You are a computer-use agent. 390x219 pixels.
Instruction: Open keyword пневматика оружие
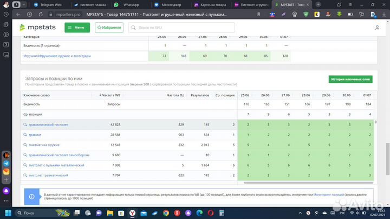point(44,145)
